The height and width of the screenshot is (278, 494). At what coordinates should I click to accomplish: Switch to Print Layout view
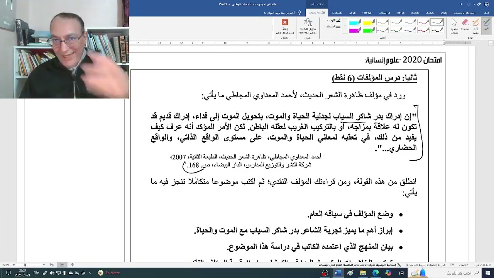[62, 265]
